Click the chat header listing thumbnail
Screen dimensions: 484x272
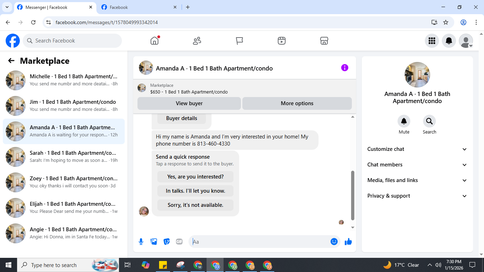click(146, 68)
